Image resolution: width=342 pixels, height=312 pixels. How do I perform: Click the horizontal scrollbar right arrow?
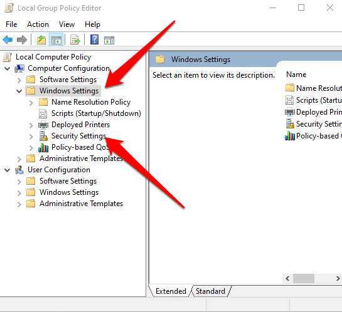[x=338, y=278]
